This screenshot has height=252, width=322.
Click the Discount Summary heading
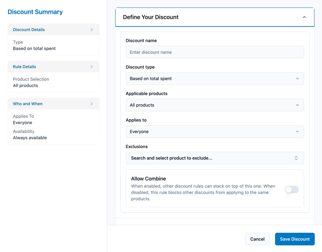35,12
